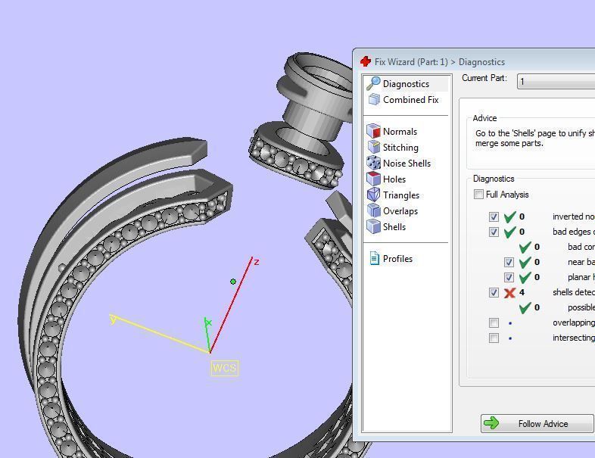Viewport: 595px width, 458px height.
Task: Uncheck the near bad edges checkbox
Action: click(x=509, y=262)
